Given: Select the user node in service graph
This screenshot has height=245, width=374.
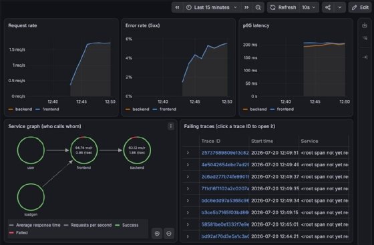Looking at the screenshot, I should [x=31, y=150].
